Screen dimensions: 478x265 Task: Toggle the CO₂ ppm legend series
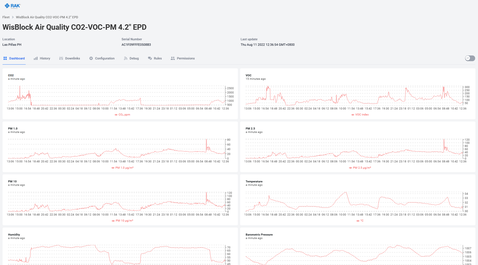click(x=122, y=115)
